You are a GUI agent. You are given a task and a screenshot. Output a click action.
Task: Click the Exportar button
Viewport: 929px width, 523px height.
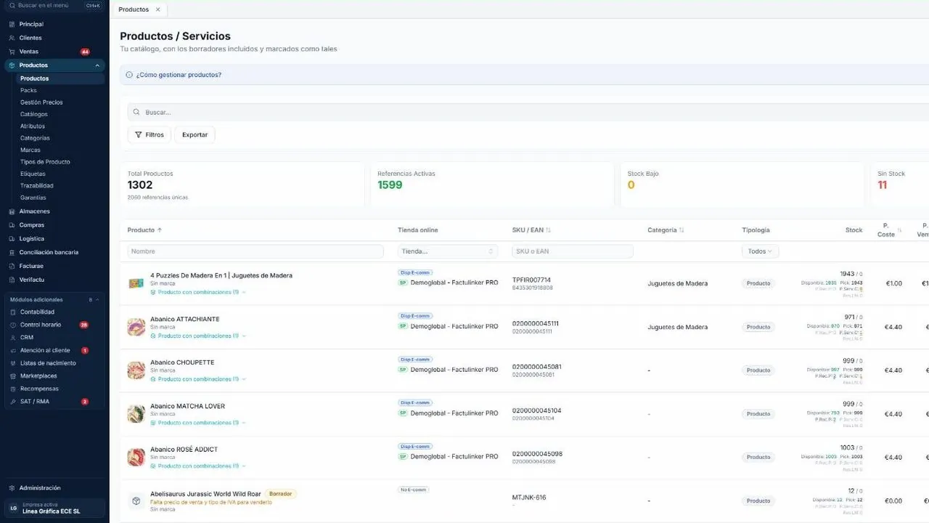click(195, 134)
